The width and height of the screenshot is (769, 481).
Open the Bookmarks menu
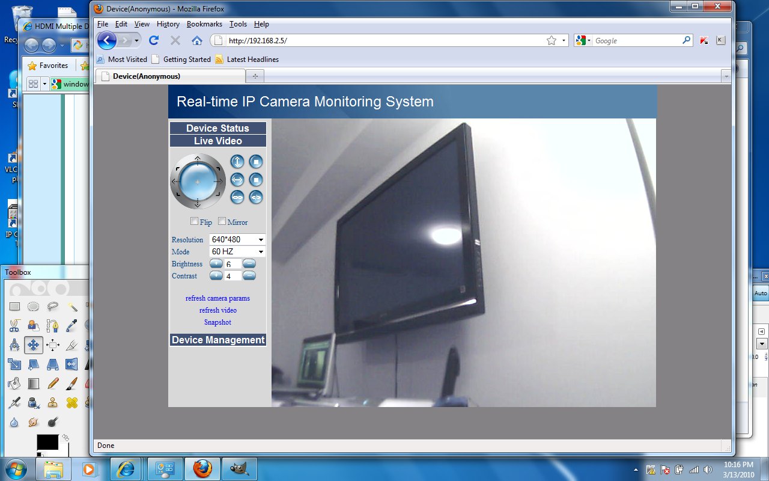pos(204,24)
